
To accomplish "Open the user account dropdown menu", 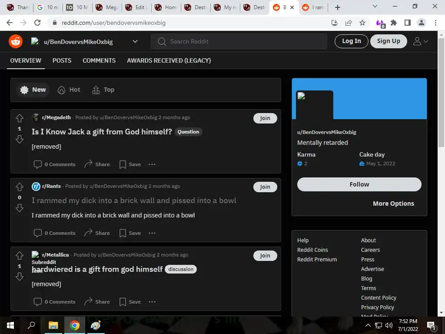I will coord(421,41).
